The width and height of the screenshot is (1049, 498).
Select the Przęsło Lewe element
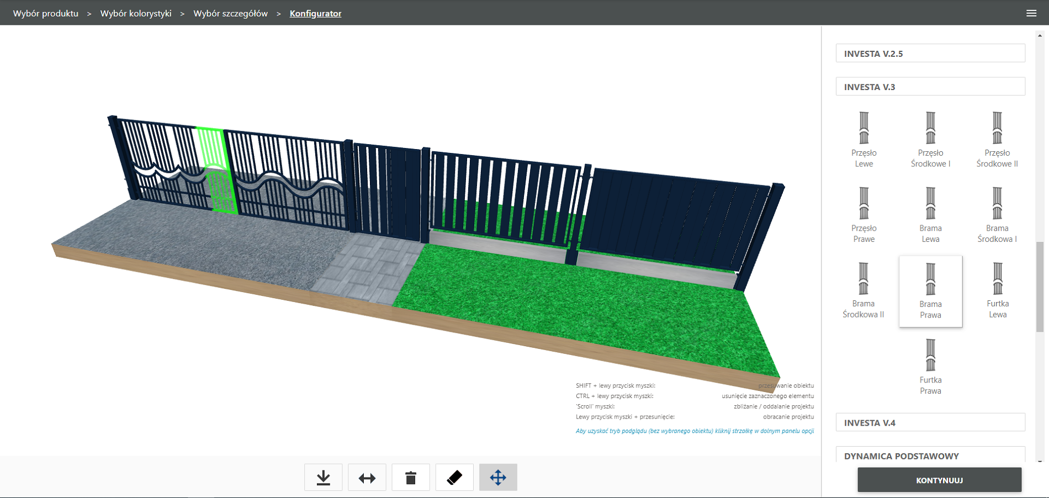tap(864, 140)
